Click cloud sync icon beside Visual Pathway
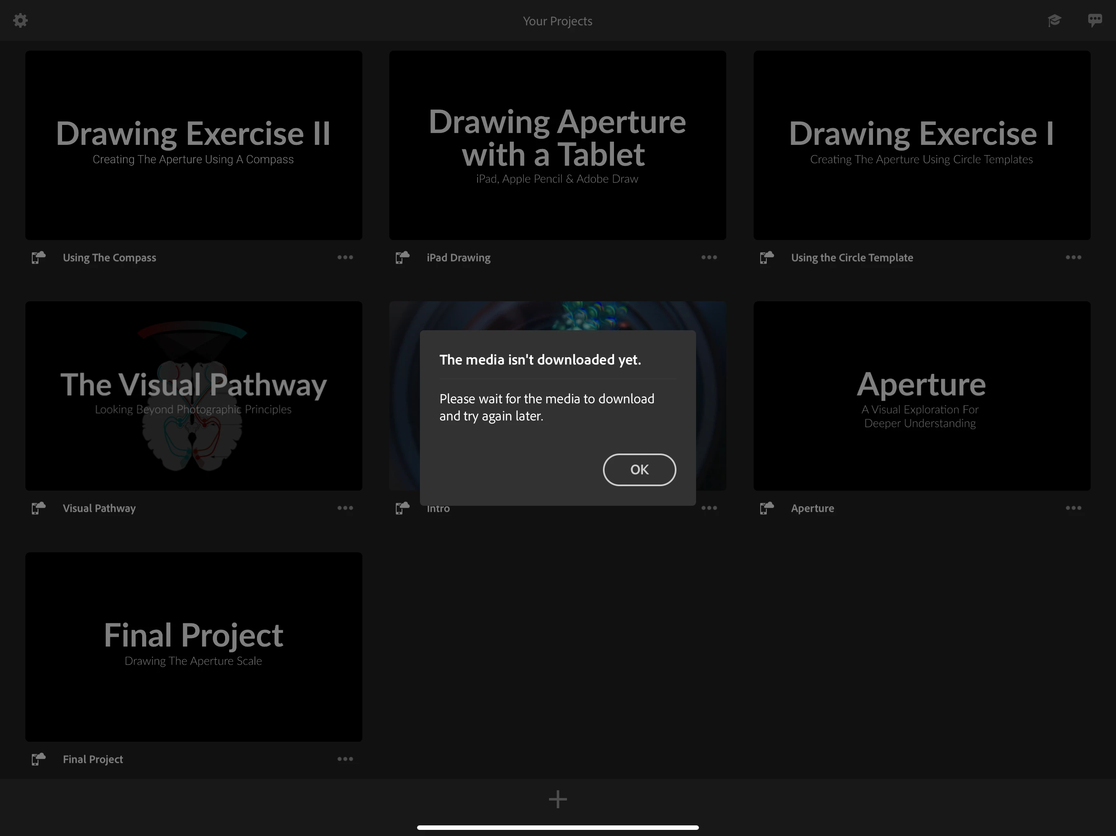Screen dimensions: 1116x836 tap(38, 508)
